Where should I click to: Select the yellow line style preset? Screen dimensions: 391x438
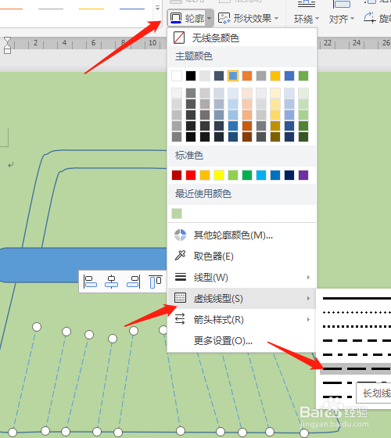[91, 9]
